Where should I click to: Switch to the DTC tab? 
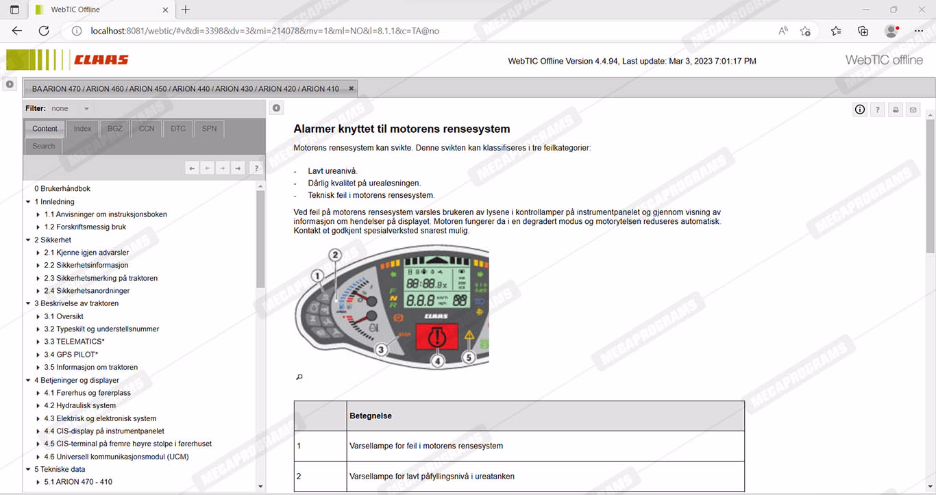tap(177, 129)
